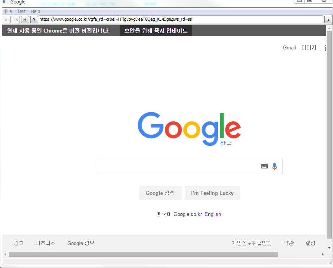Open the Google 정보 footer link

(81, 243)
